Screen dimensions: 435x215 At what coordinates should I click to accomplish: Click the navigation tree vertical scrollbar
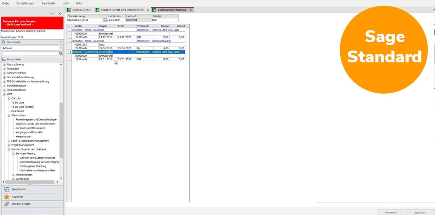pos(61,130)
